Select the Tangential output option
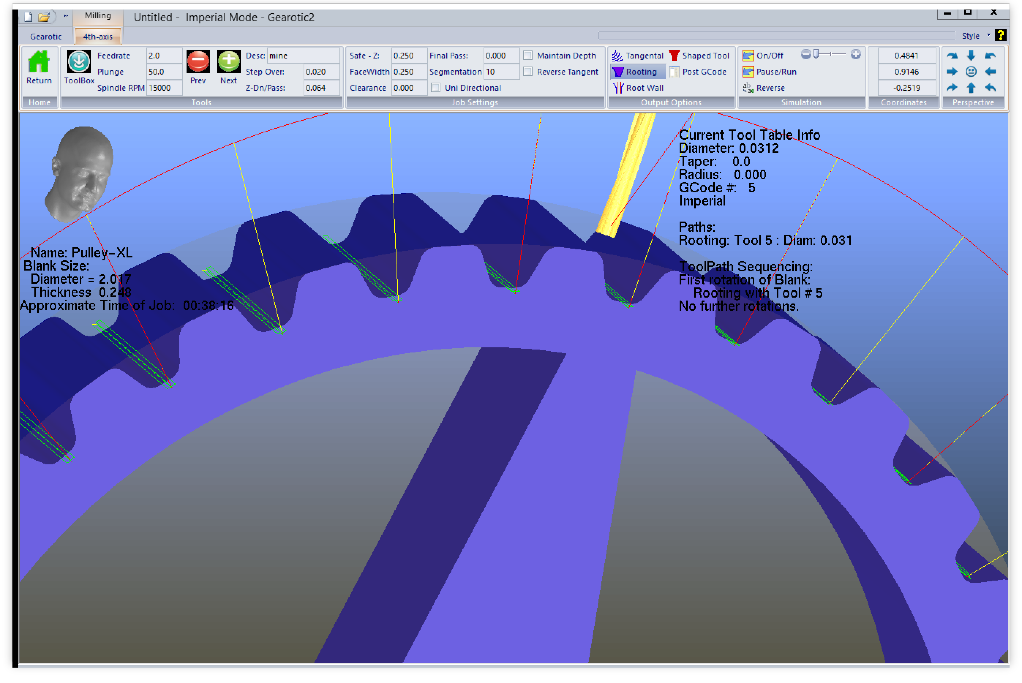The width and height of the screenshot is (1022, 683). [x=637, y=56]
